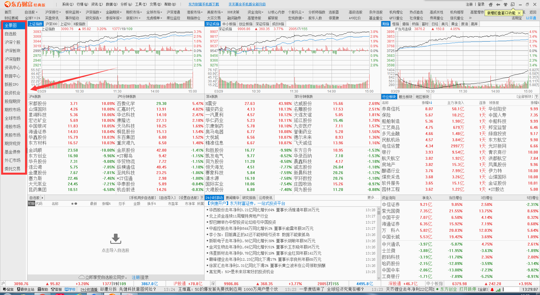Expand the 自选股 panel arrow
Viewport: 540px width, 295px height.
click(x=42, y=198)
